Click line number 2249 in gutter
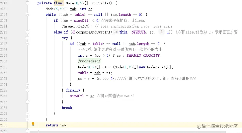 pyautogui.click(x=4, y=55)
